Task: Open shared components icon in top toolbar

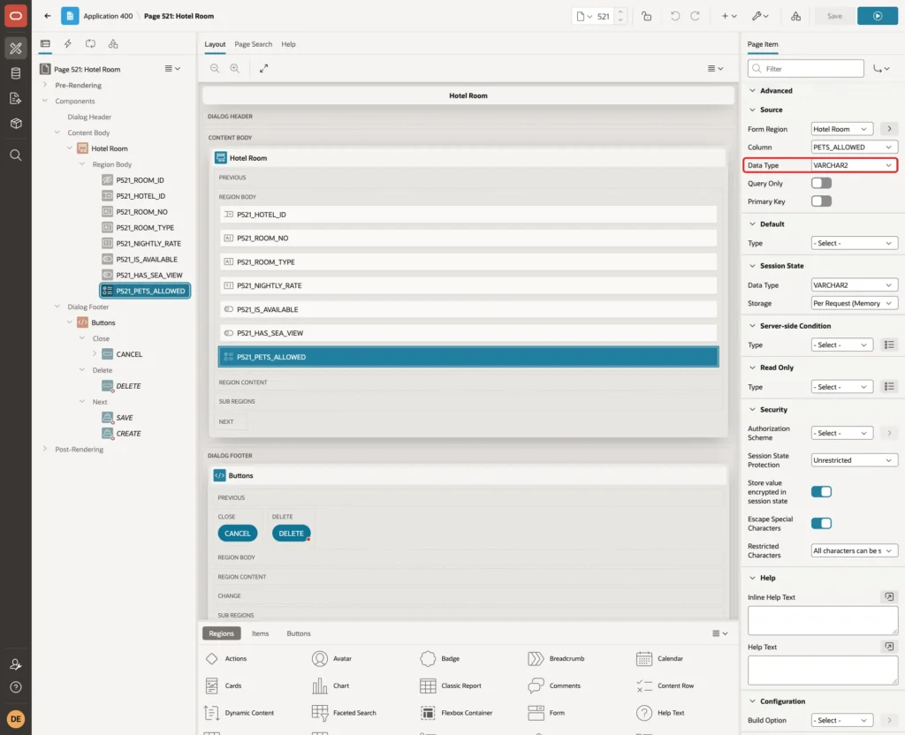Action: pyautogui.click(x=796, y=16)
